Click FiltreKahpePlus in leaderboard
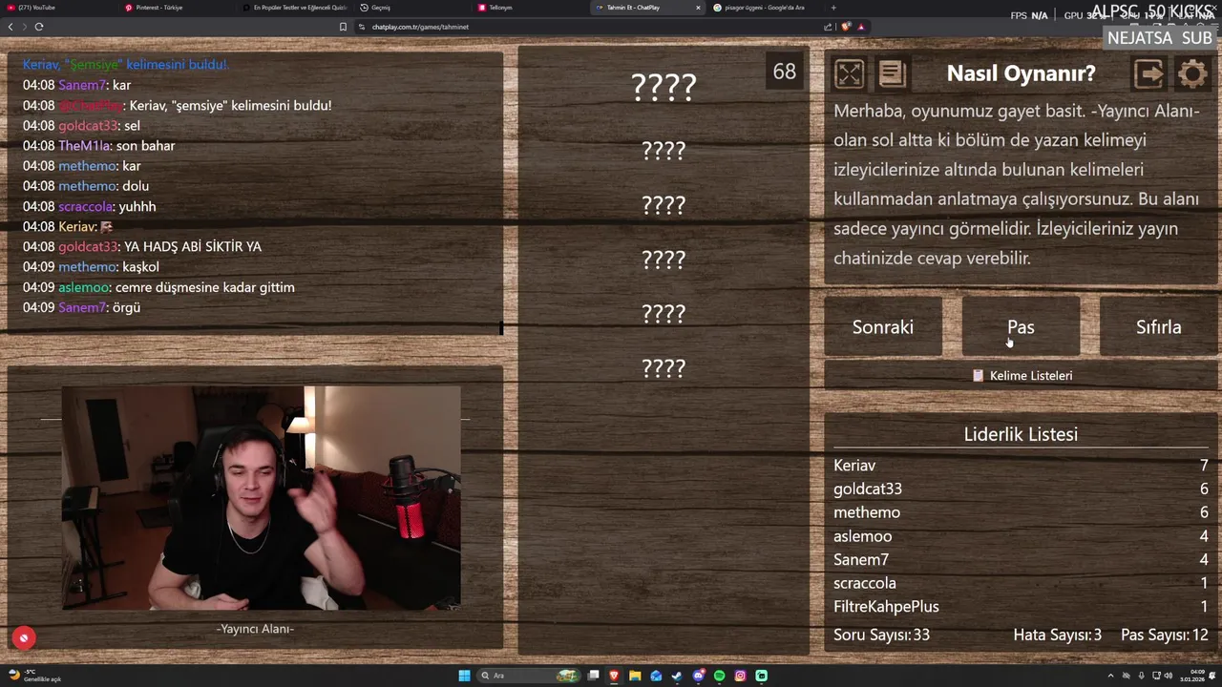The width and height of the screenshot is (1222, 687). pos(886,607)
